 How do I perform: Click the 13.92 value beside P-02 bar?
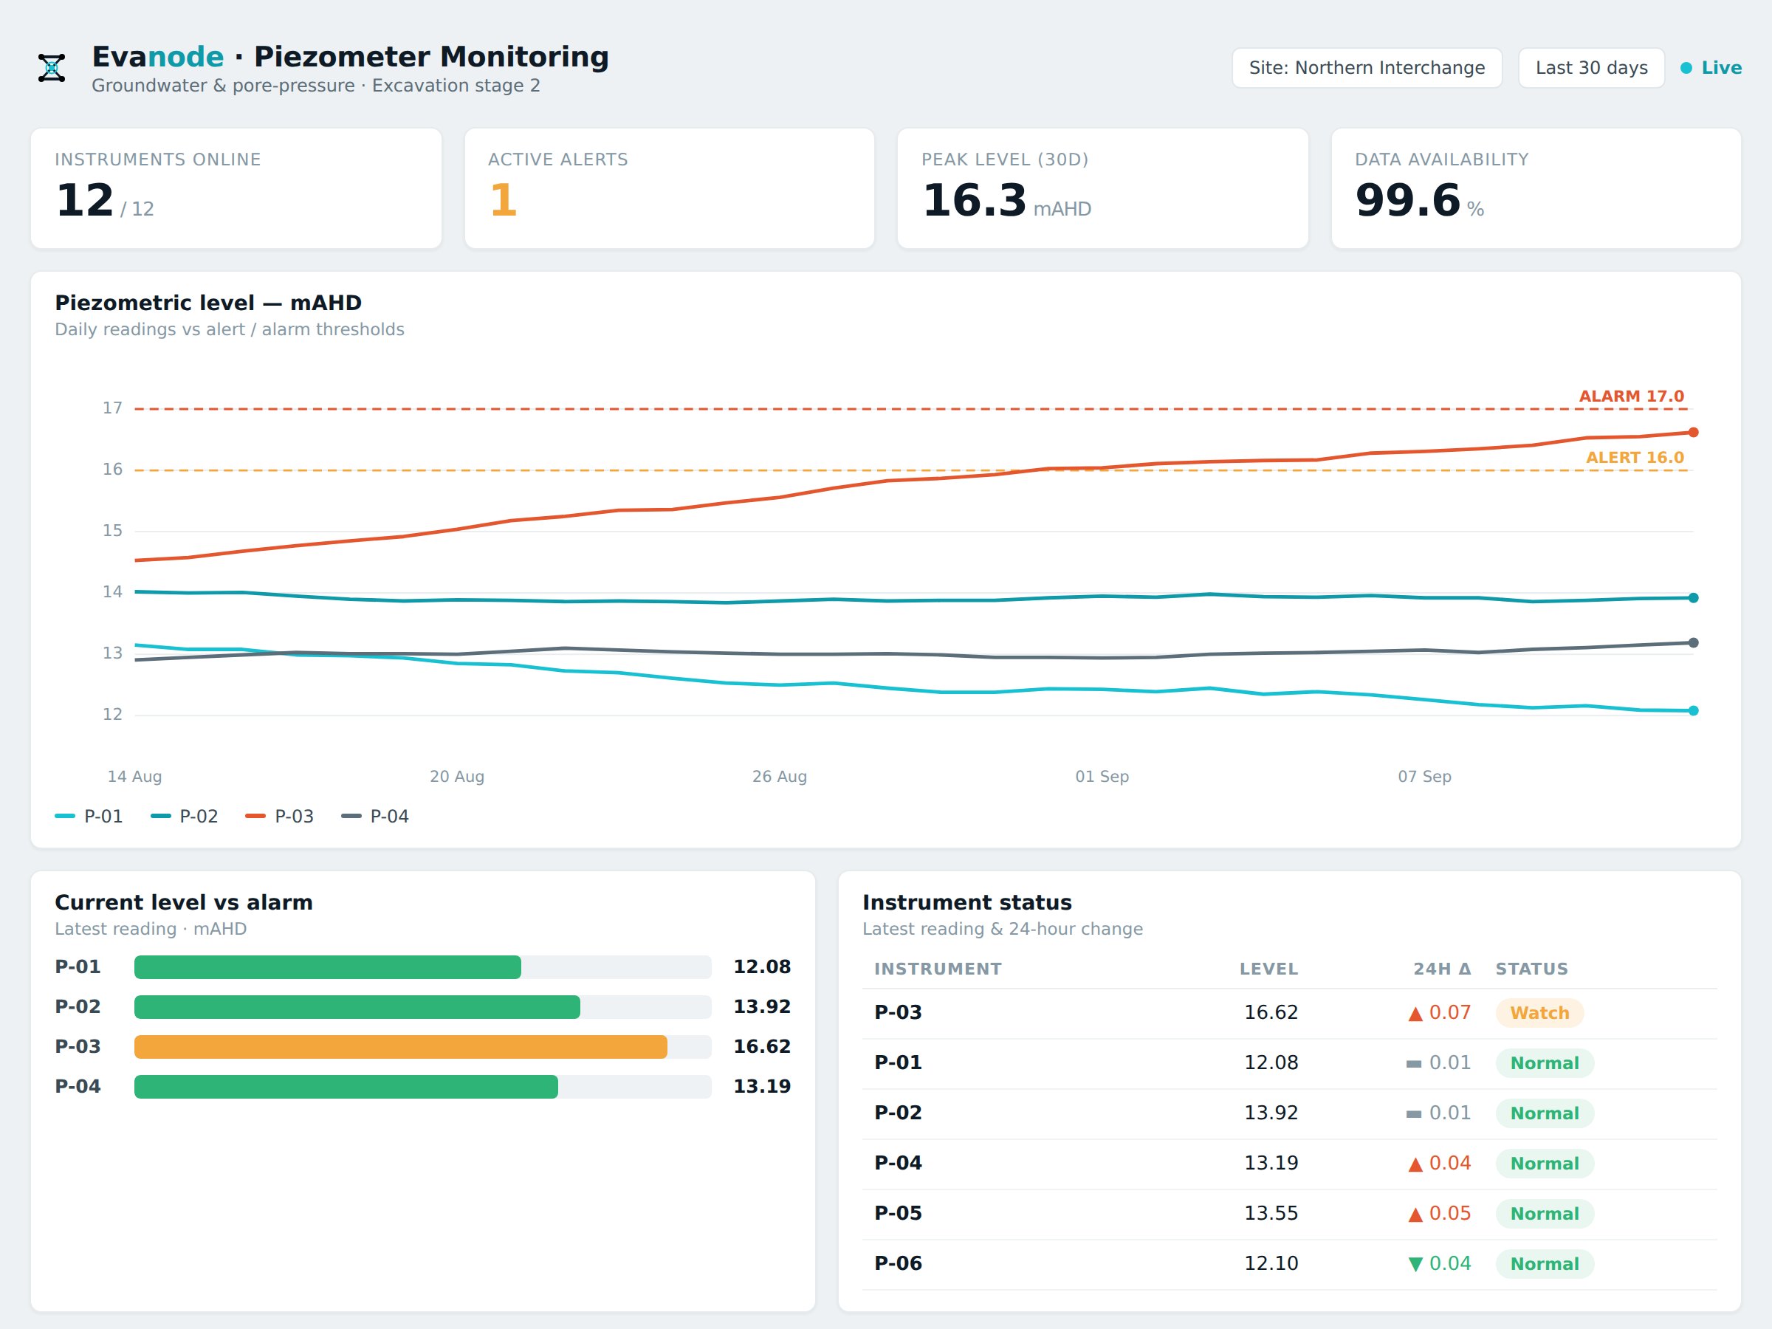pos(762,1007)
